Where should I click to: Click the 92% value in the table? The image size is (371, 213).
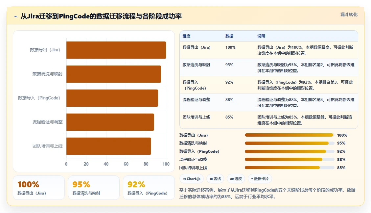[x=229, y=82]
